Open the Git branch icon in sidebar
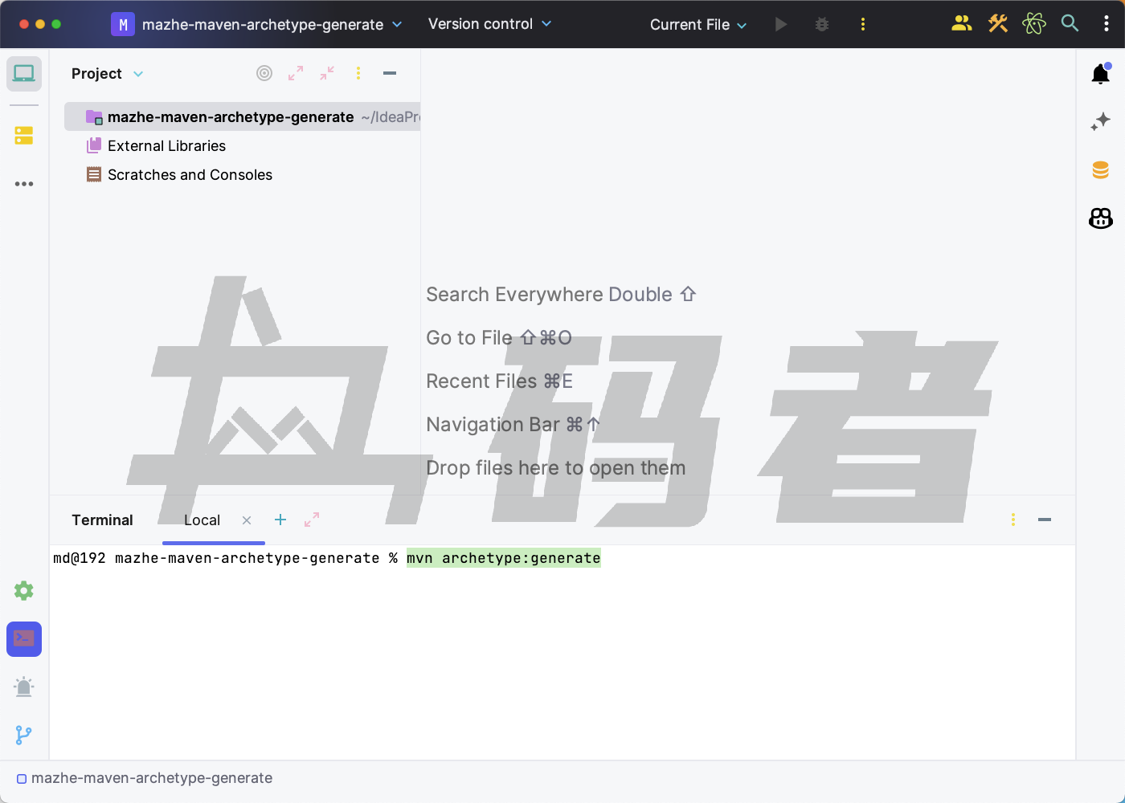The width and height of the screenshot is (1125, 803). click(23, 735)
